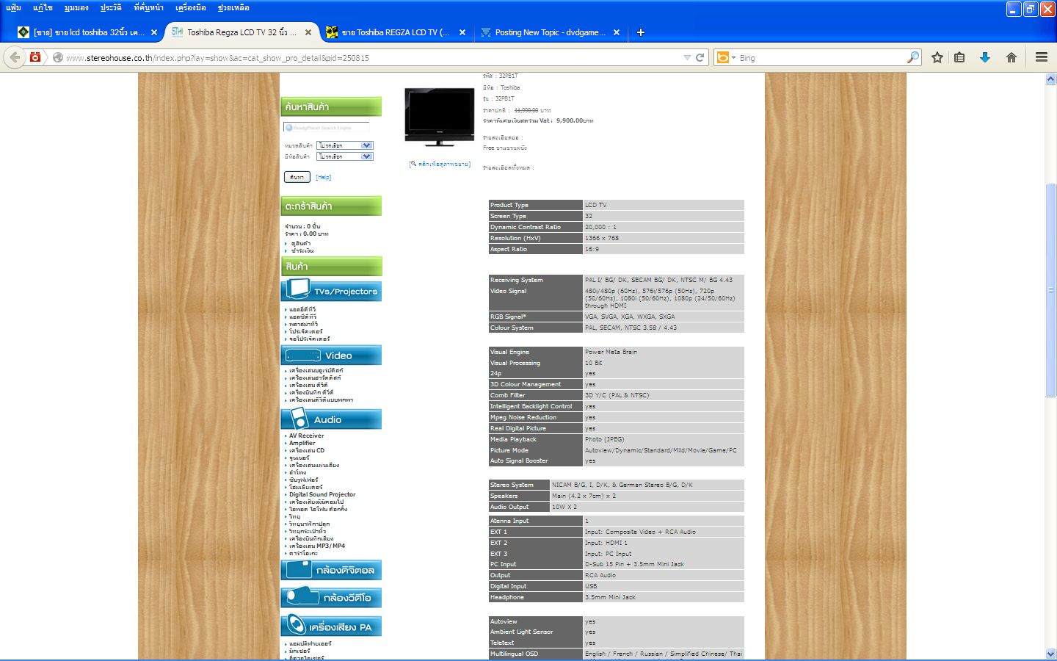1057x661 pixels.
Task: Close the 'Toshiba Regza LCD TV 32 นิ้ว' tab
Action: point(308,32)
